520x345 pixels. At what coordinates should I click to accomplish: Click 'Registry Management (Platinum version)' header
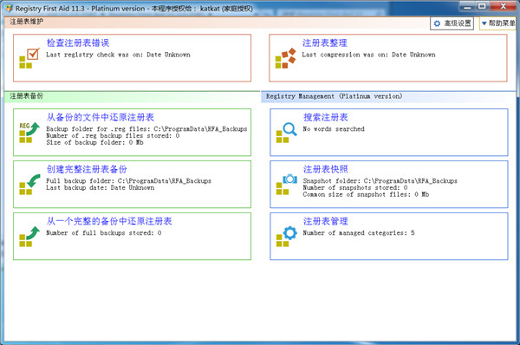point(334,96)
